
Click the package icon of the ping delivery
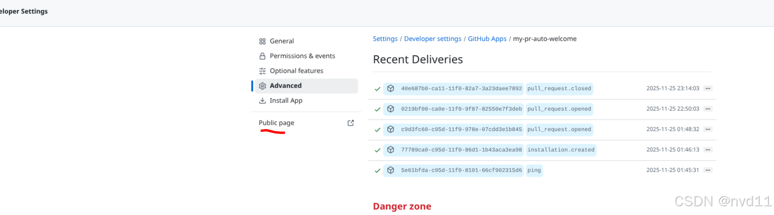point(390,170)
